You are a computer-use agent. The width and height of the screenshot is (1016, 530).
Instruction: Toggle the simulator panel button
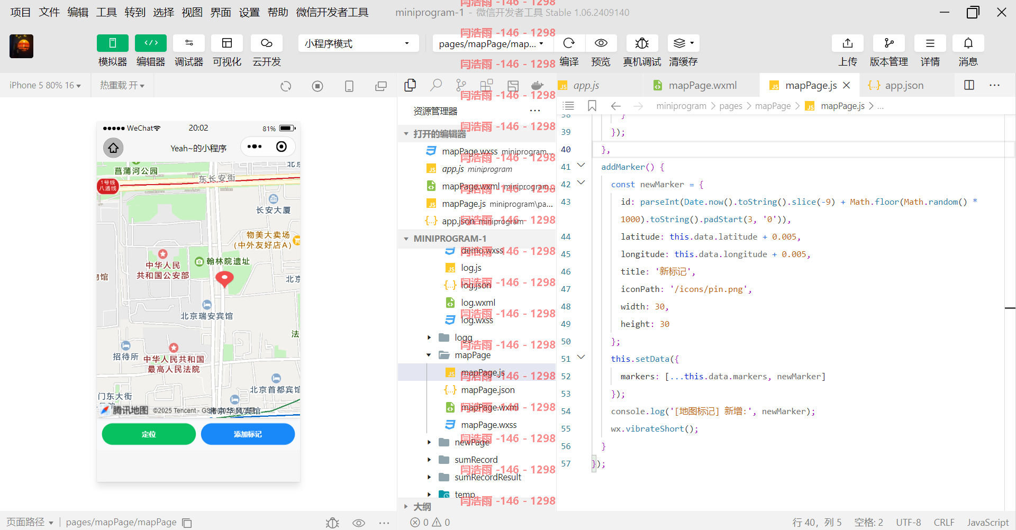pos(112,43)
